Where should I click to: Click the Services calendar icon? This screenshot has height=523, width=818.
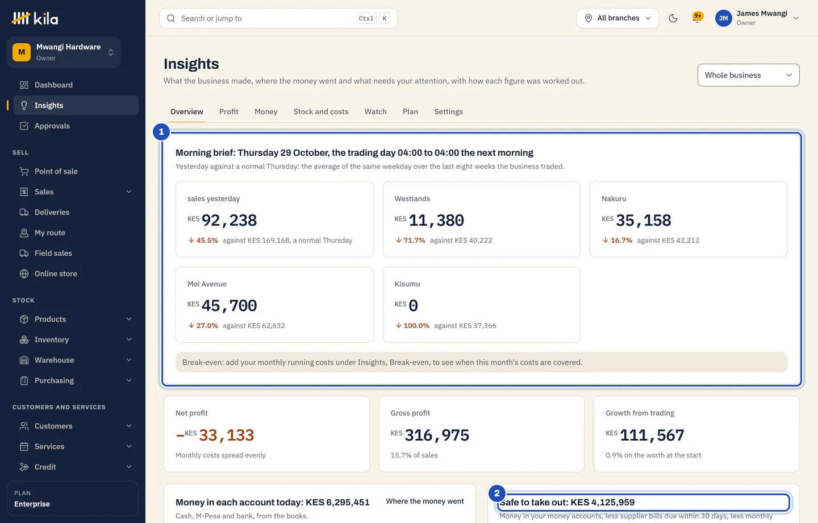pyautogui.click(x=24, y=446)
